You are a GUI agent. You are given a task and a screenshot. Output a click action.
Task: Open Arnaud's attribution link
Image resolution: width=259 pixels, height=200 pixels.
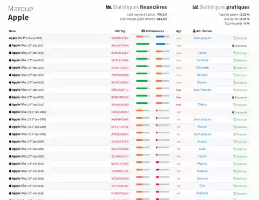[202, 141]
